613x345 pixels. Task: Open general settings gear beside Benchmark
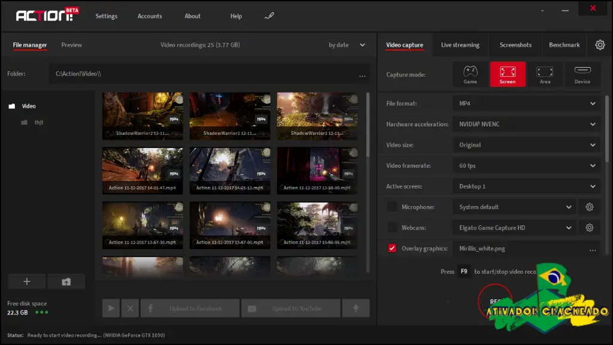point(600,45)
